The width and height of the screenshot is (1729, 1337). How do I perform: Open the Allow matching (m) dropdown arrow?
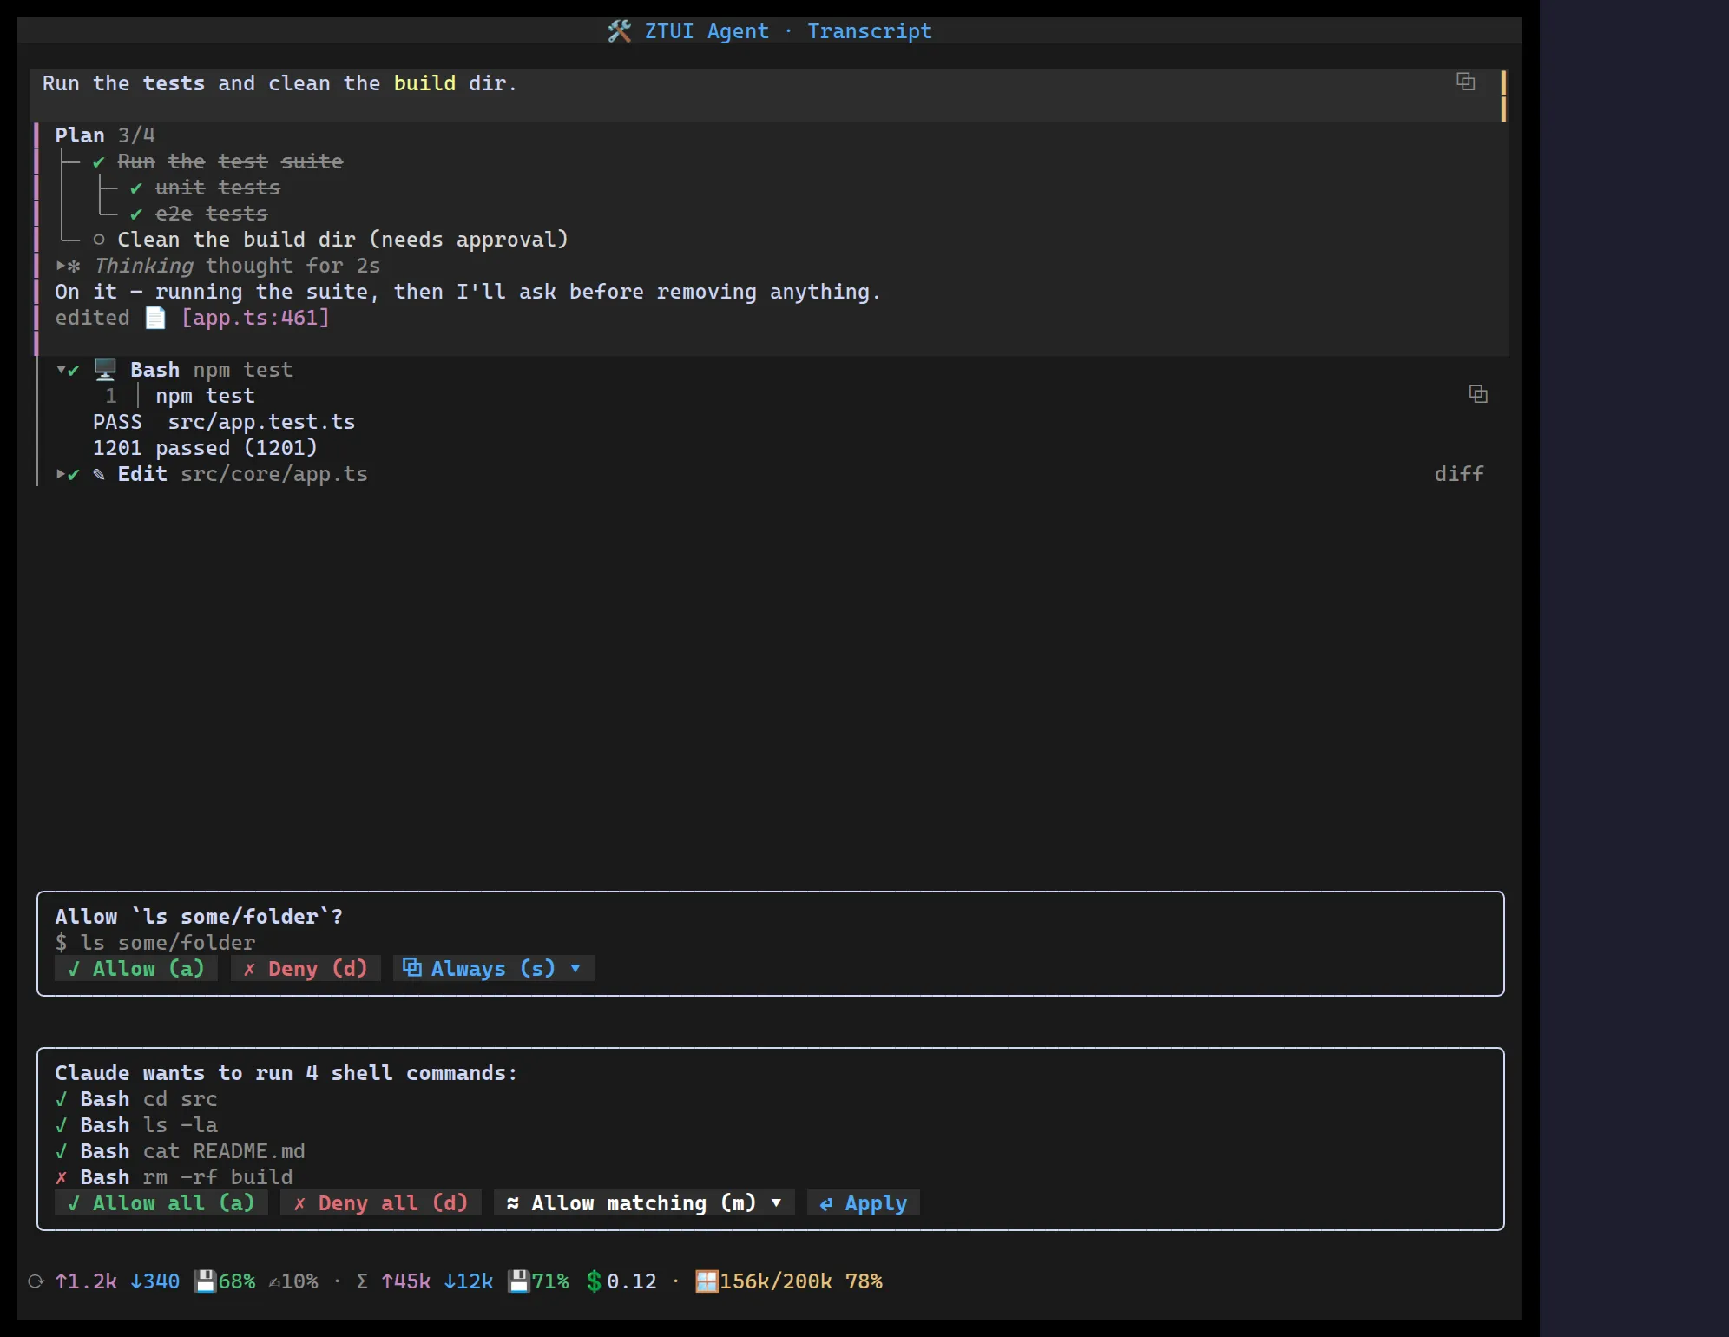(776, 1202)
